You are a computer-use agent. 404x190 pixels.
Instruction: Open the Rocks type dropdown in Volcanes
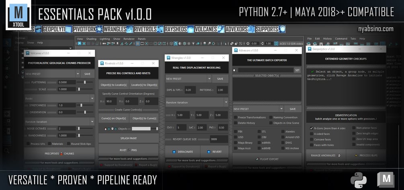click(59, 98)
